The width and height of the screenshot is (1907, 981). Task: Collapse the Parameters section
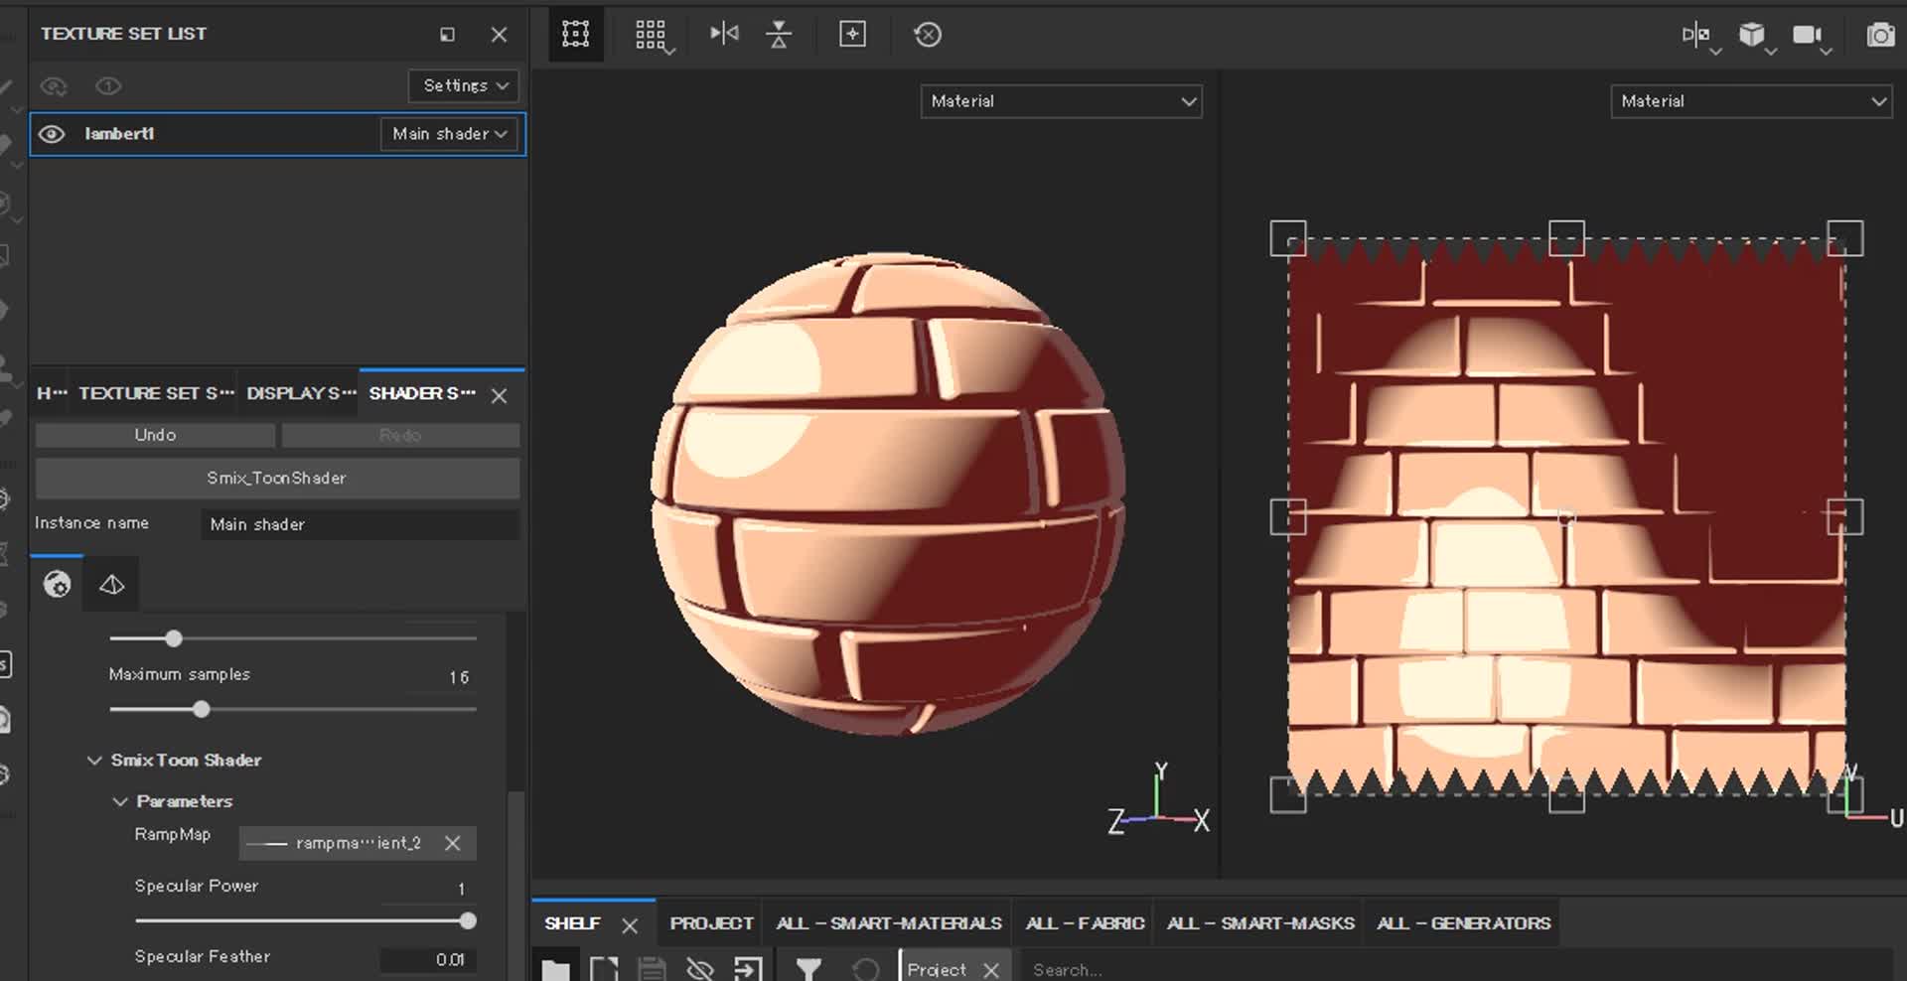[120, 801]
